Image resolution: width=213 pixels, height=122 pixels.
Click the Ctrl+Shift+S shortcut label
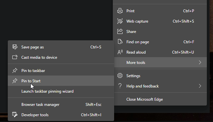(x=183, y=21)
